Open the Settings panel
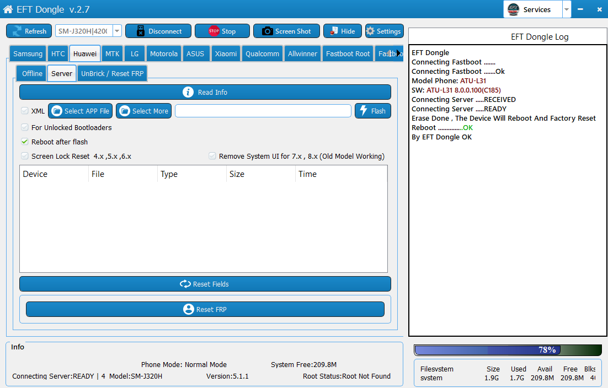The height and width of the screenshot is (388, 608). [x=384, y=31]
